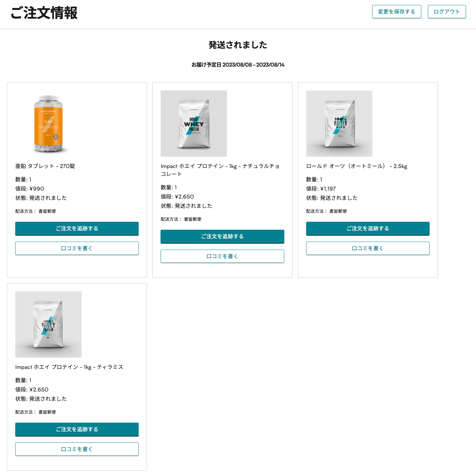Select the ロールド オーツ 2.5kg title

357,166
